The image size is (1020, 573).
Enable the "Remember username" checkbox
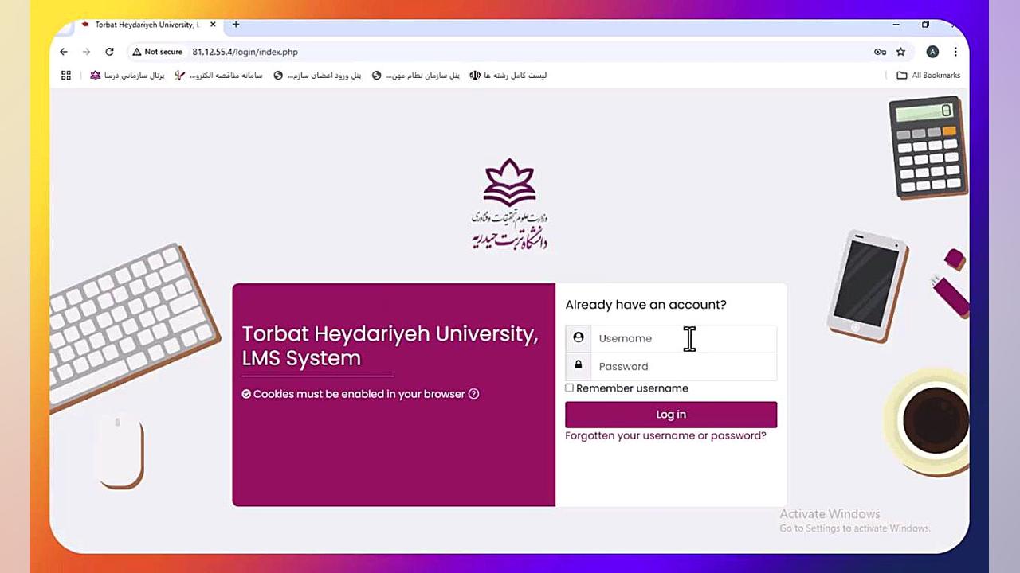tap(569, 388)
